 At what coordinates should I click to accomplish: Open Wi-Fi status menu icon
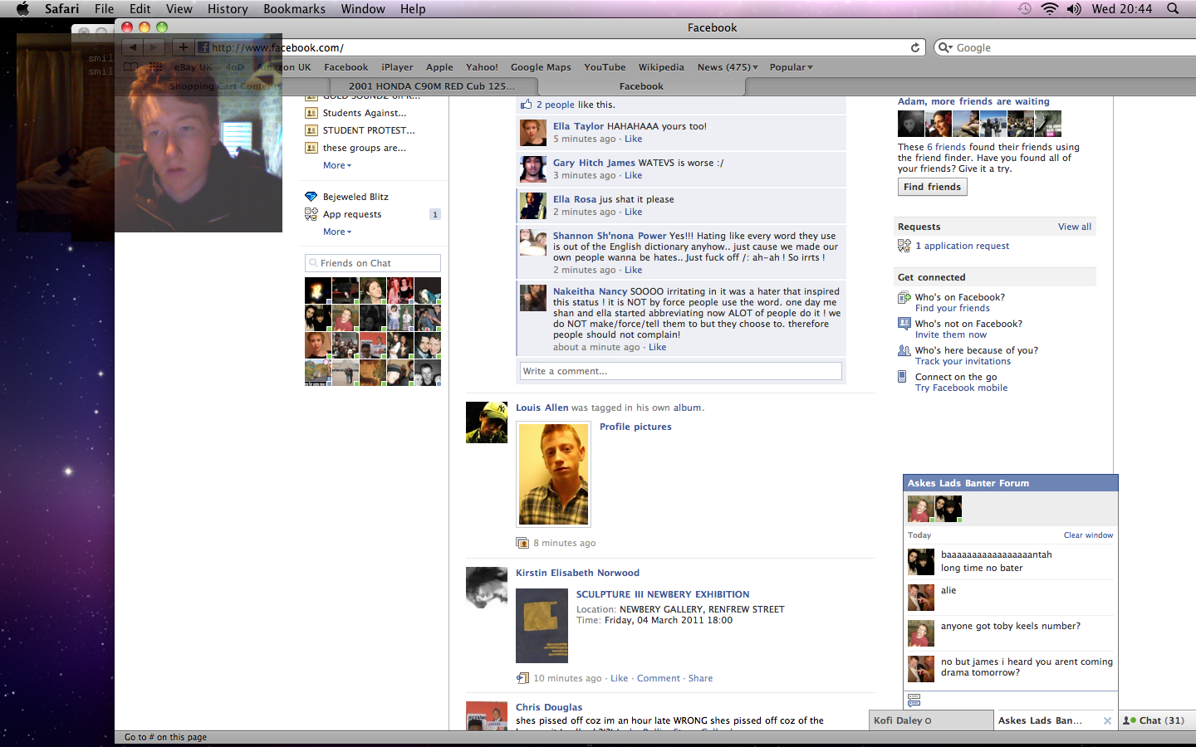pyautogui.click(x=1050, y=8)
